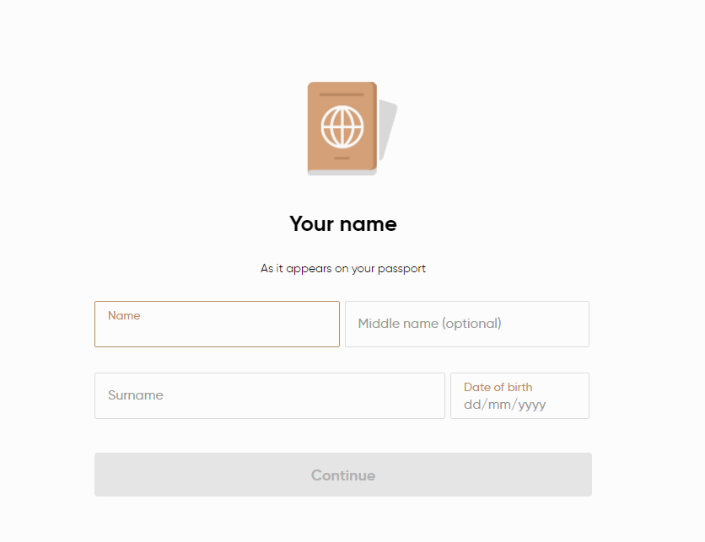Screen dimensions: 705x542
Task: Activate the Surname text box
Action: (x=270, y=395)
